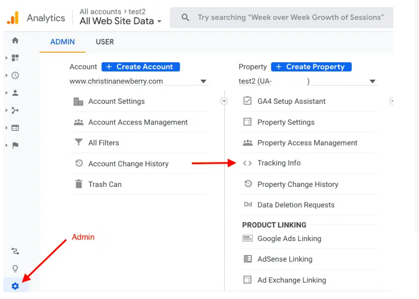Open the Realtime clock icon

pyautogui.click(x=15, y=75)
